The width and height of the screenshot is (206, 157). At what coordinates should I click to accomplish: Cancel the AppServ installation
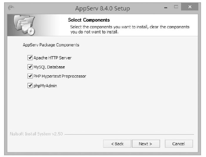click(179, 144)
